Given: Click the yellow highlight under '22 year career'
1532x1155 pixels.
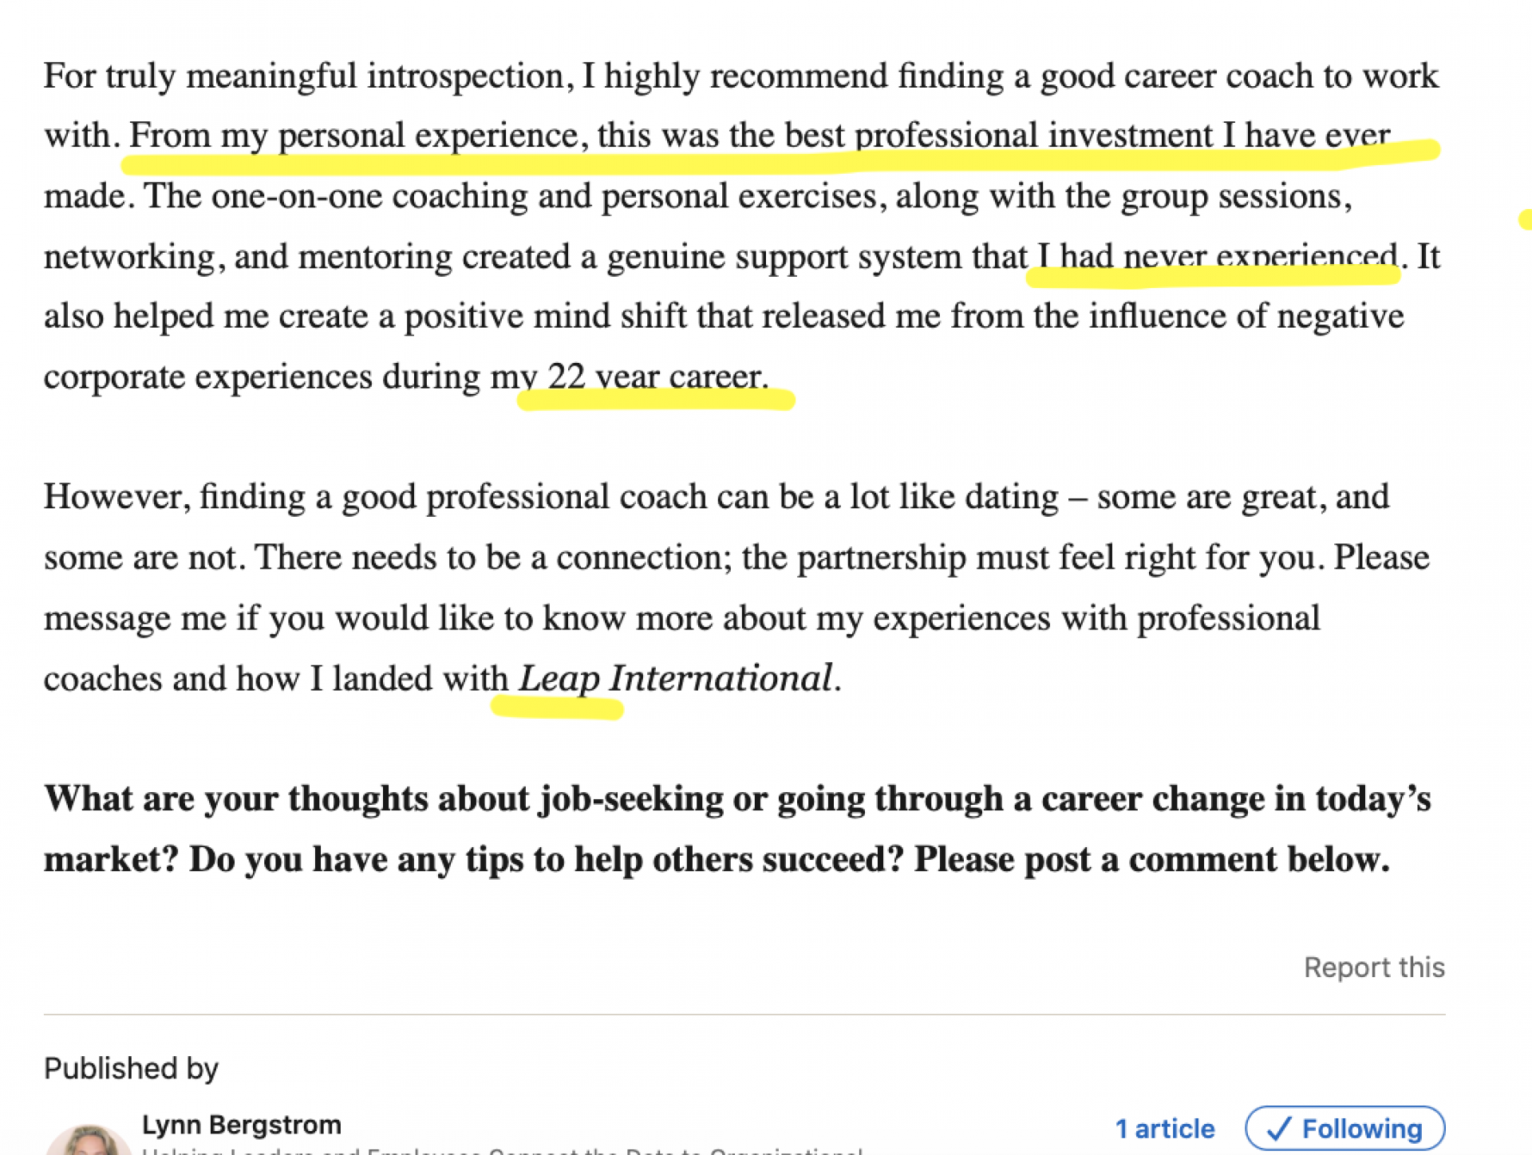Looking at the screenshot, I should (656, 399).
